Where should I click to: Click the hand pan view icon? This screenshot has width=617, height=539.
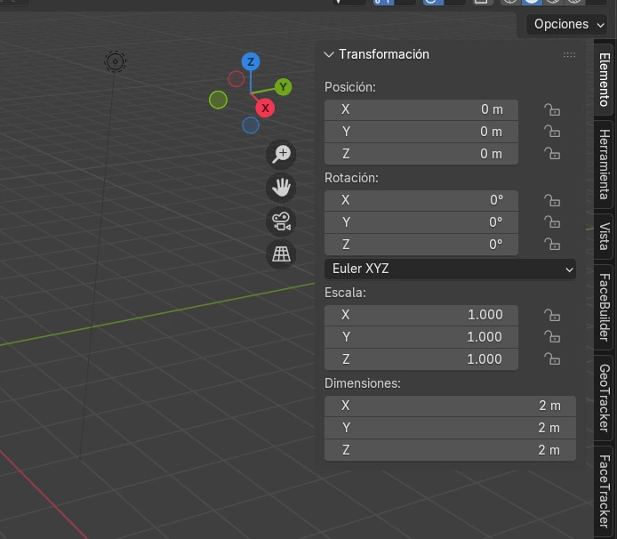click(x=282, y=187)
